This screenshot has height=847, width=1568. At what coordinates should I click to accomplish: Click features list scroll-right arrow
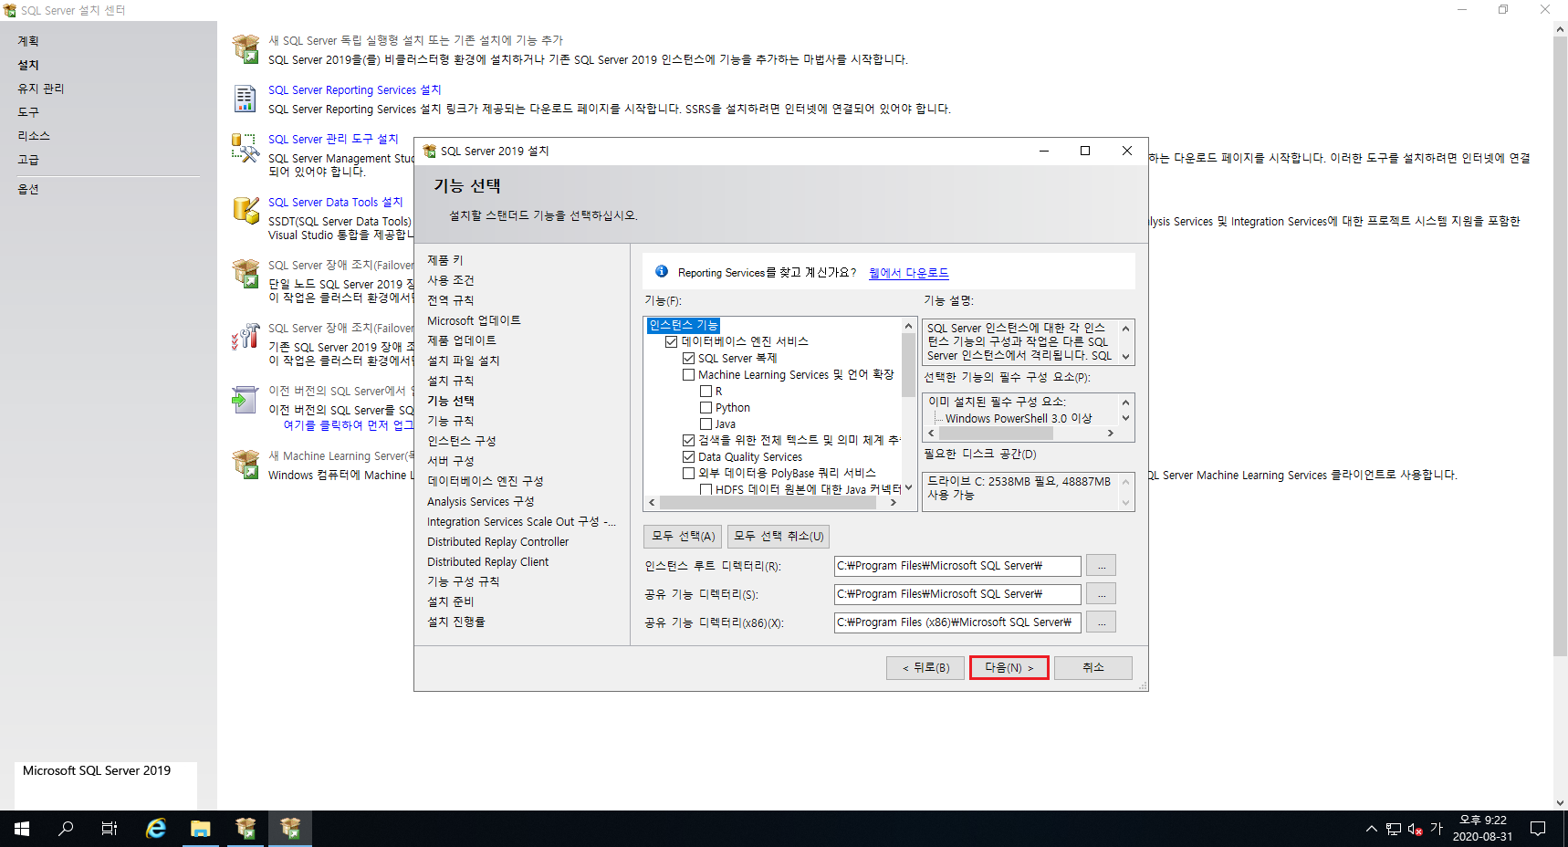[894, 503]
